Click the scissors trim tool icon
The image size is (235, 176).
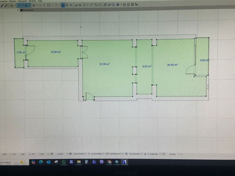[x=76, y=5]
